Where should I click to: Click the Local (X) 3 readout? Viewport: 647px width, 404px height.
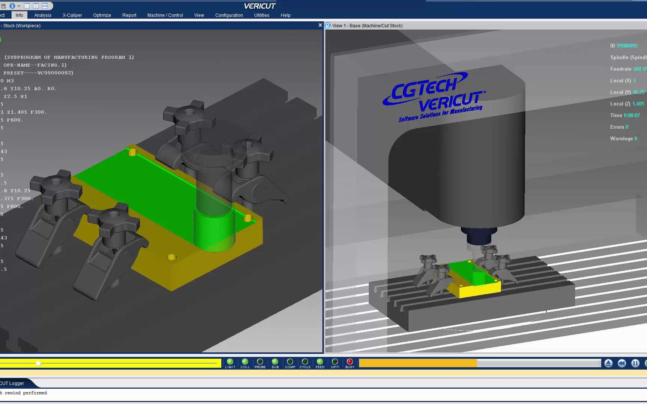point(623,80)
